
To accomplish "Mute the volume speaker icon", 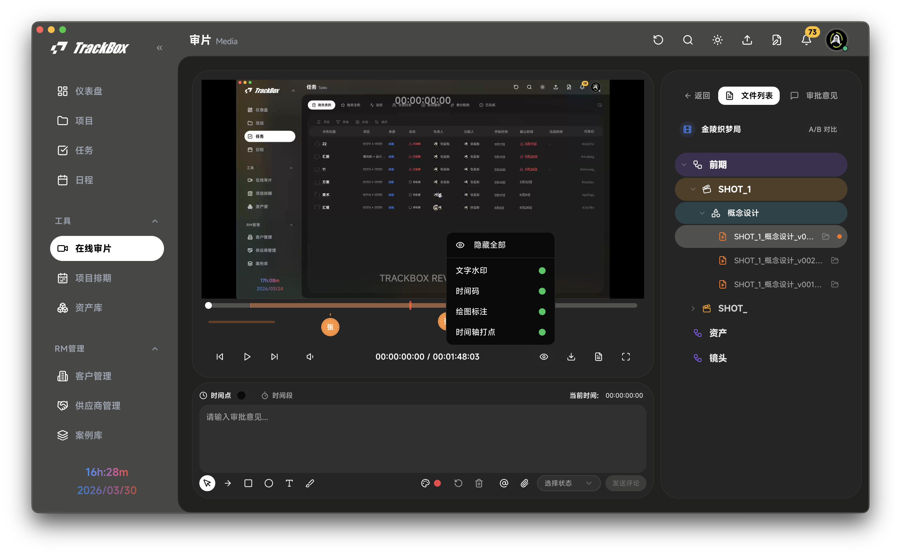I will 310,356.
